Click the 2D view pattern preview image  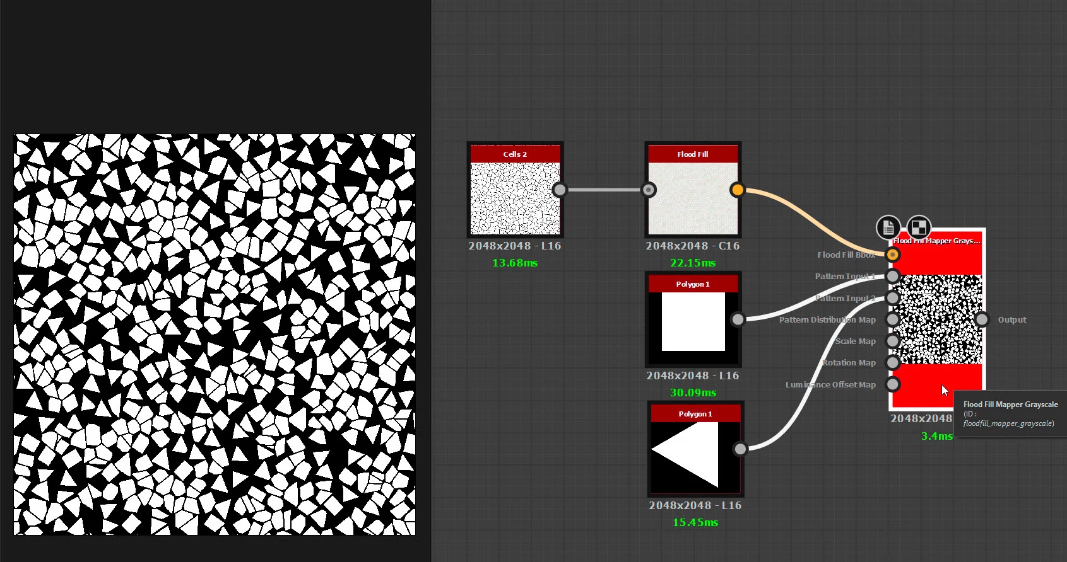click(215, 334)
